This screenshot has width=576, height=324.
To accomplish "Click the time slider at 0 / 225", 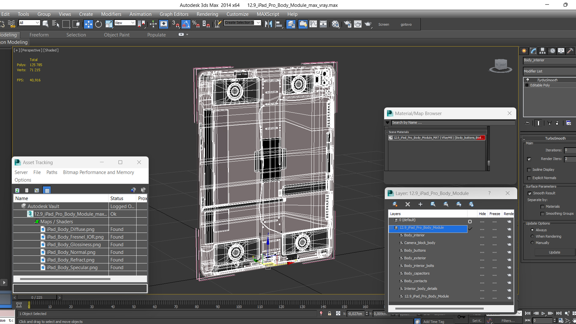I will 37,297.
